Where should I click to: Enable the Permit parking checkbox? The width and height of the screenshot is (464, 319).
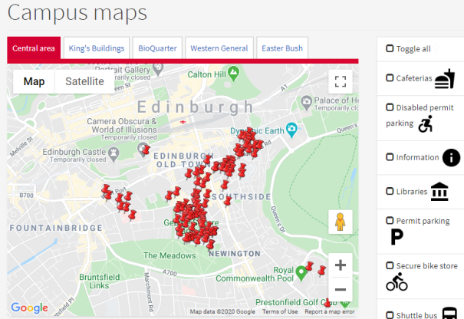390,220
